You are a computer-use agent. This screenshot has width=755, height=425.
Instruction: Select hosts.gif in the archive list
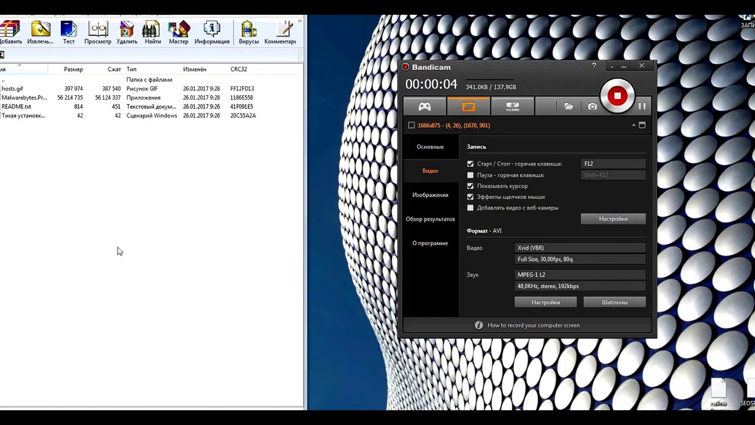point(12,89)
